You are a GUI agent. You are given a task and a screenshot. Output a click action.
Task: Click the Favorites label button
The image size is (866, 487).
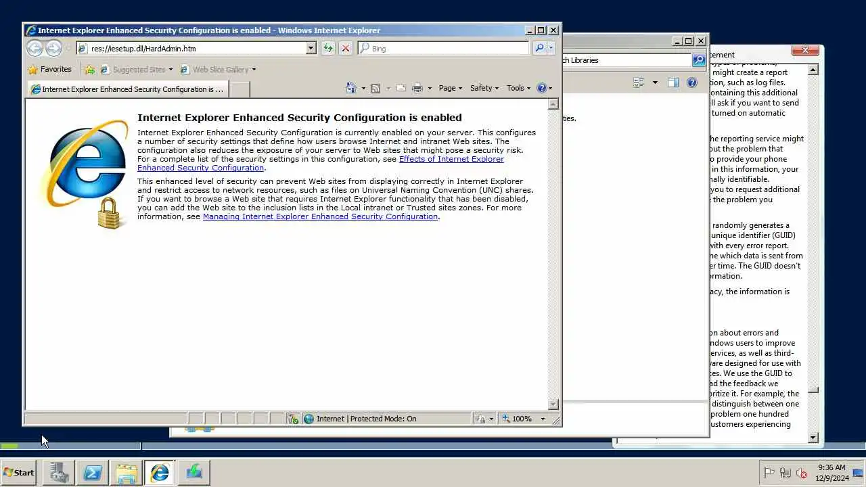[x=55, y=69]
